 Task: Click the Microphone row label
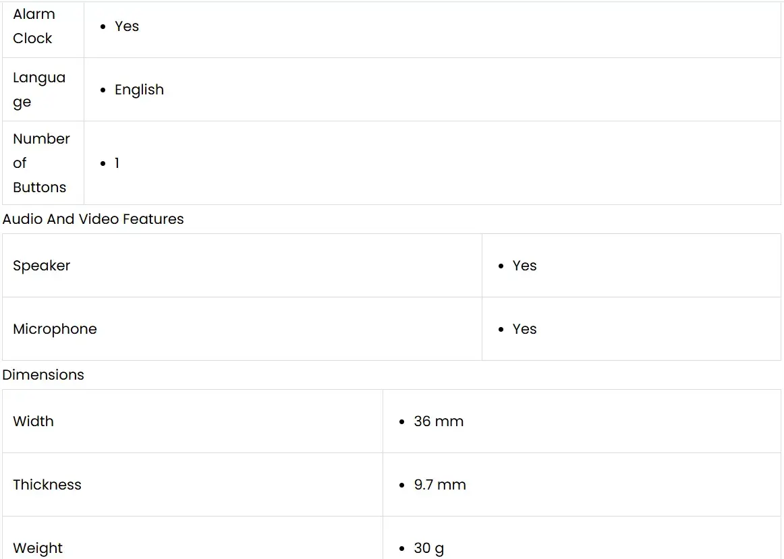point(55,329)
